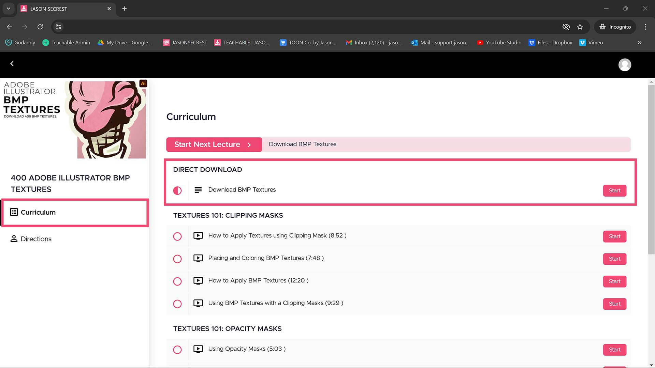This screenshot has width=655, height=368.
Task: Open the YouTube Studio bookmark
Action: (x=499, y=43)
